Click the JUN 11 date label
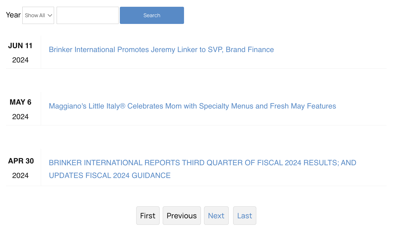The width and height of the screenshot is (393, 236). click(x=20, y=46)
